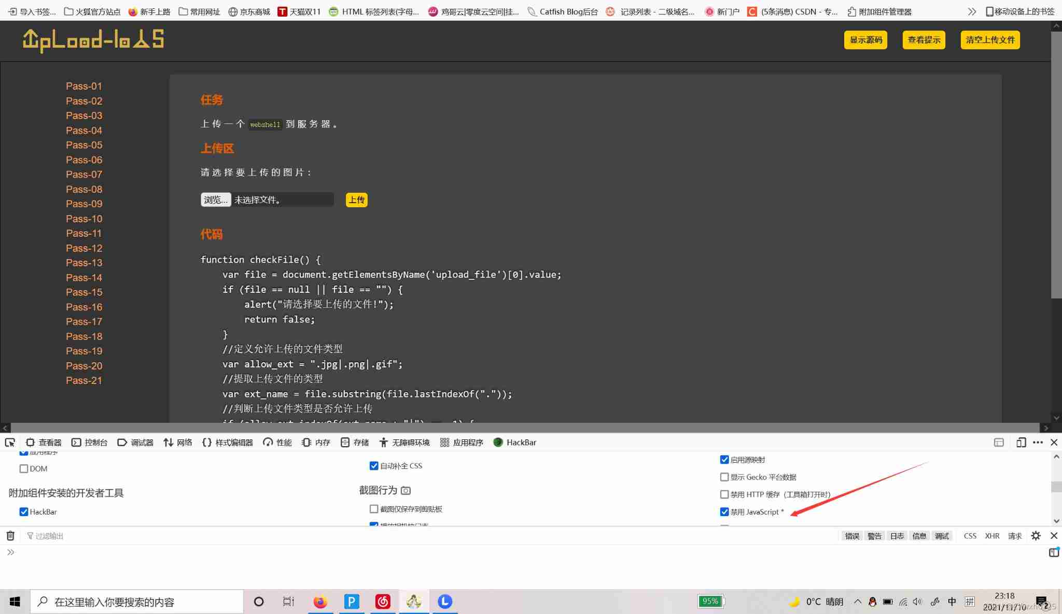The image size is (1062, 614).
Task: Enable 禁用 HTTP 缓存 checkbox
Action: (724, 494)
